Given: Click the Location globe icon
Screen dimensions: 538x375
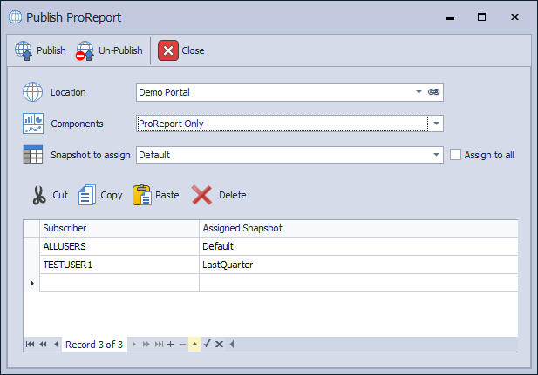Looking at the screenshot, I should click(32, 91).
